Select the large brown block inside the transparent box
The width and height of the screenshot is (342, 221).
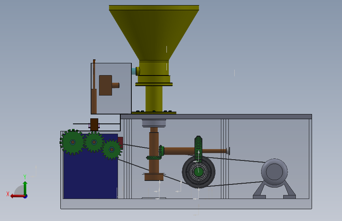106,85
